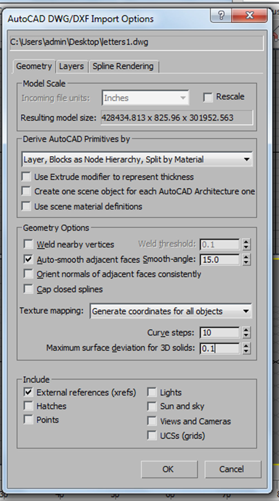Click the Smooth-angle value field
The image size is (279, 501).
click(220, 260)
